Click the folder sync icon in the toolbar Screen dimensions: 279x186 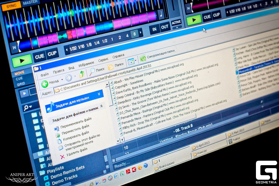[x=142, y=58]
